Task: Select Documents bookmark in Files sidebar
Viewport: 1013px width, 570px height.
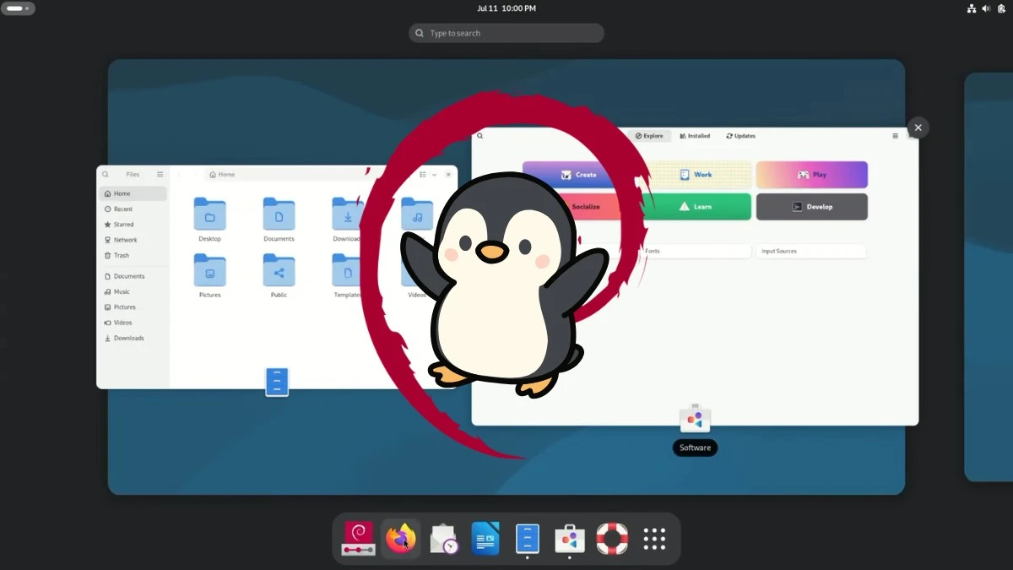Action: [133, 276]
